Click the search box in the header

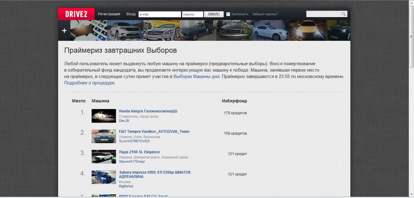(326, 14)
